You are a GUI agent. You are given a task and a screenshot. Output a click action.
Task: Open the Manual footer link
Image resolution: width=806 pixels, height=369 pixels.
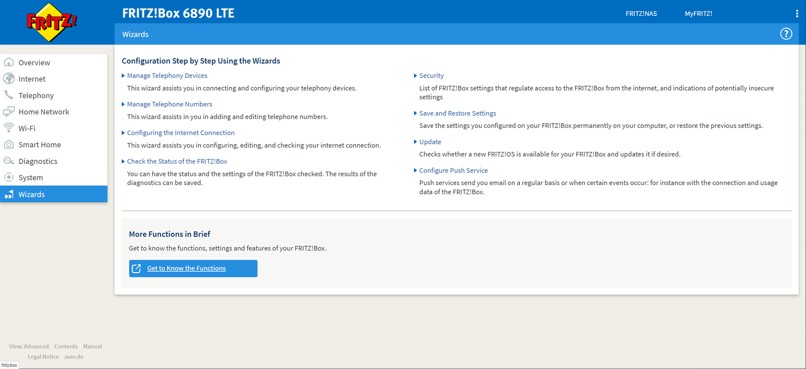coord(93,346)
